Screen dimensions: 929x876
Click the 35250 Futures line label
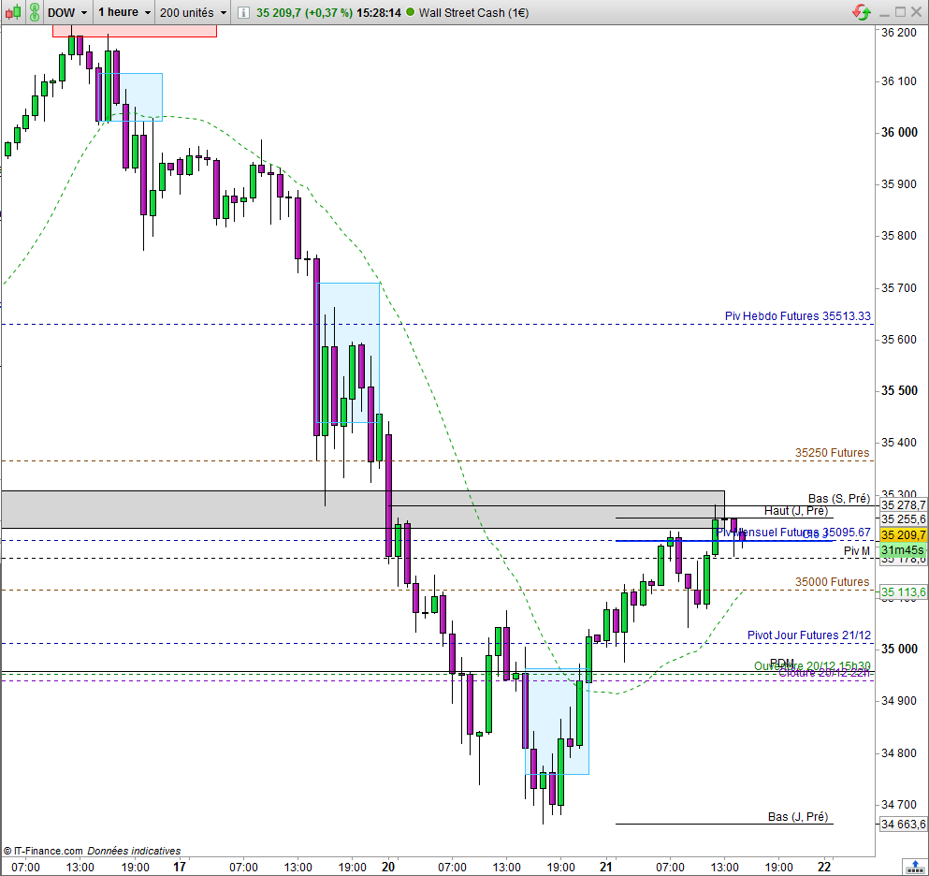click(832, 453)
